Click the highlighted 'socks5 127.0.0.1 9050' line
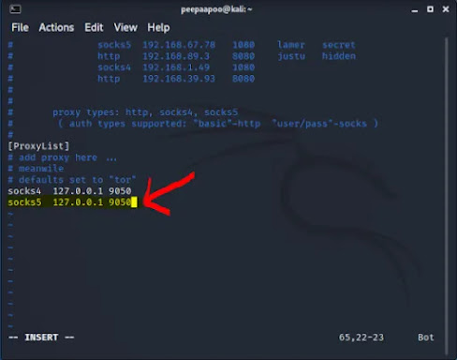The width and height of the screenshot is (457, 360). 69,202
